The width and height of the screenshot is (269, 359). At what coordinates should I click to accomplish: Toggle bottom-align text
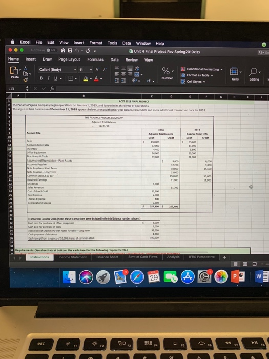coord(130,68)
